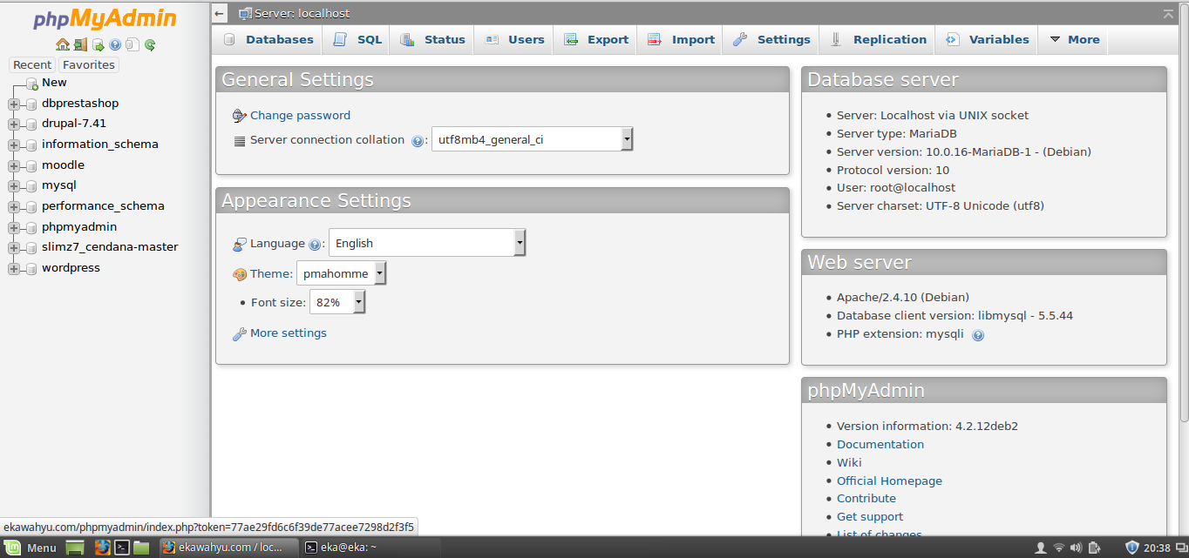Click the update shield icon in tray
1189x558 pixels.
pos(1132,548)
